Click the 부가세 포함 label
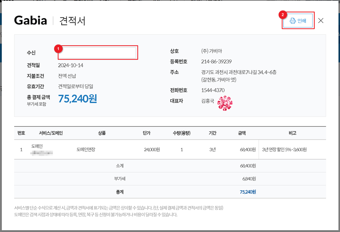The image size is (340, 232). click(x=36, y=104)
